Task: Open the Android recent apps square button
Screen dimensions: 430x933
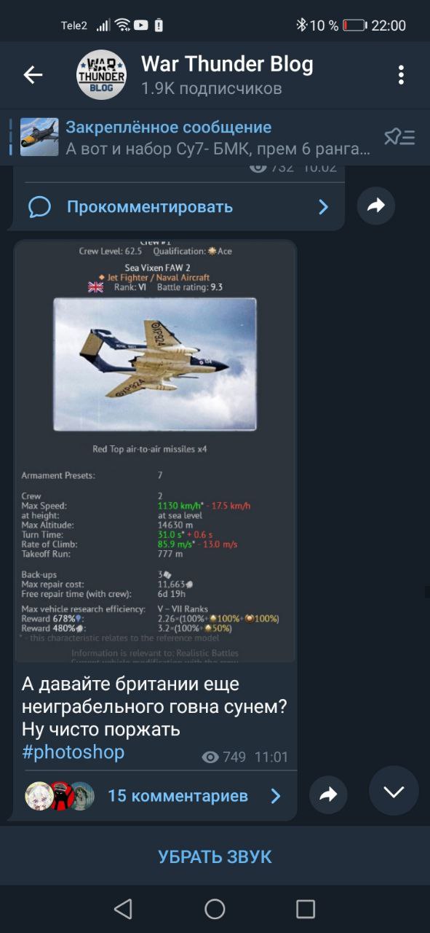Action: [x=306, y=908]
